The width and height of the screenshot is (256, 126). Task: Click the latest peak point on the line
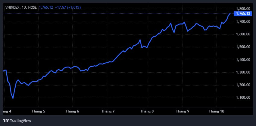coord(230,13)
